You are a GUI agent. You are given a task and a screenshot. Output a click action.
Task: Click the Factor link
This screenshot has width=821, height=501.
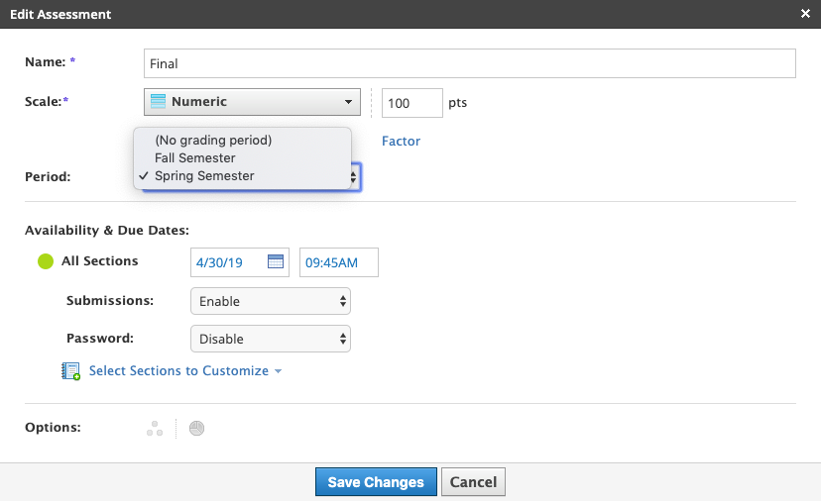point(401,142)
